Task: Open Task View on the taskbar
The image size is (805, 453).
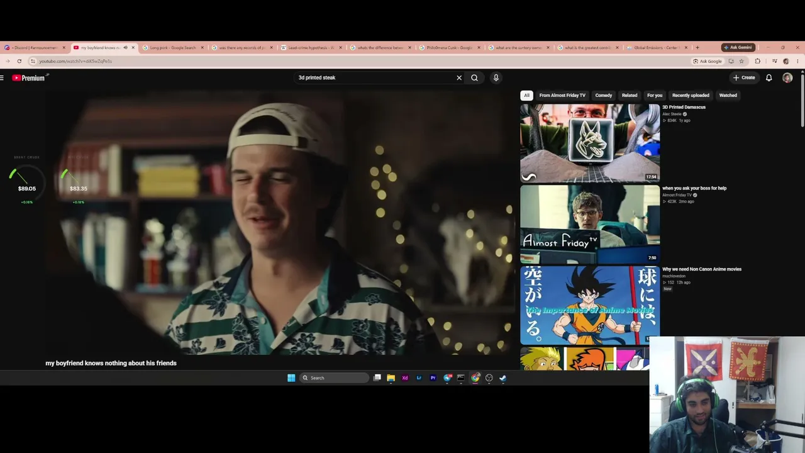Action: 377,378
